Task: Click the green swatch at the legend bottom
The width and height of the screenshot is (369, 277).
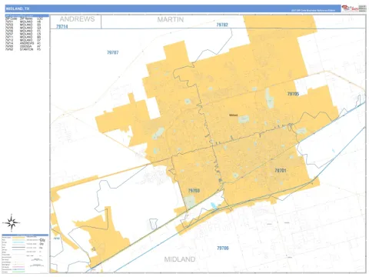Action: pyautogui.click(x=18, y=272)
